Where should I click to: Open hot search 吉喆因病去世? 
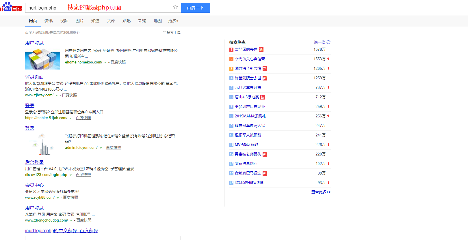(246, 50)
